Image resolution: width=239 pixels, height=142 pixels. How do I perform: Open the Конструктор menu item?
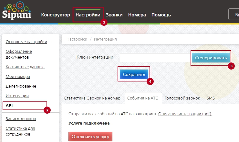click(55, 15)
